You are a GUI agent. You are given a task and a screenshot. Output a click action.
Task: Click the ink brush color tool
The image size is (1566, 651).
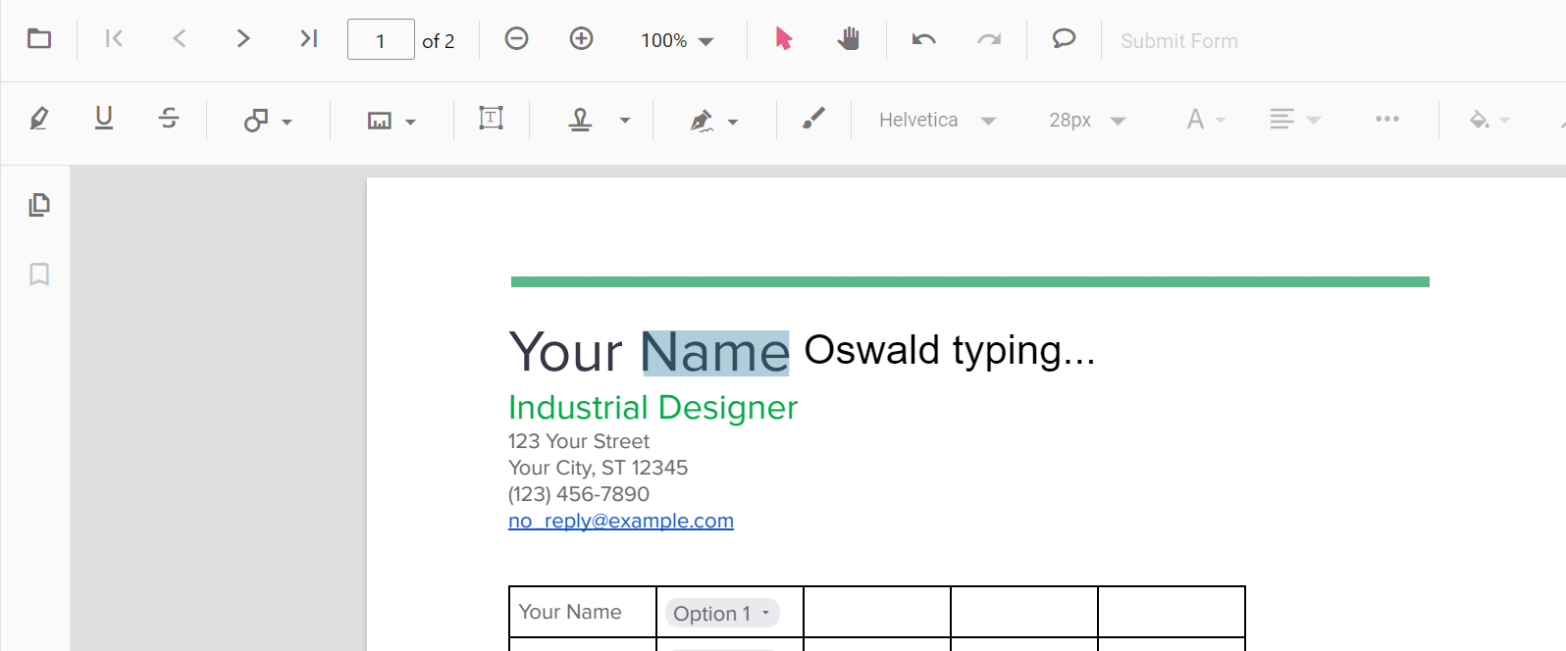(x=813, y=119)
